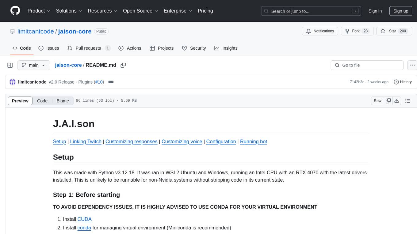Open the conda install link

pos(84,228)
